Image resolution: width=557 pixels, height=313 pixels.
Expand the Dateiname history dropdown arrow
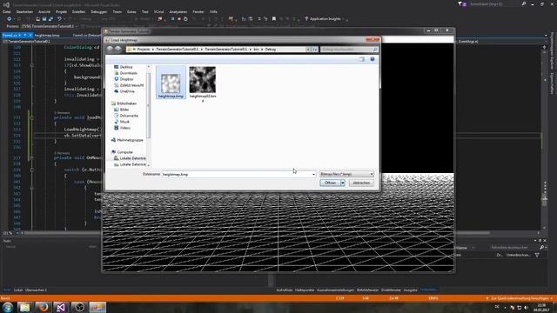pyautogui.click(x=313, y=174)
